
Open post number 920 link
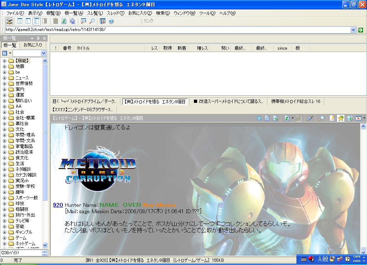click(58, 205)
